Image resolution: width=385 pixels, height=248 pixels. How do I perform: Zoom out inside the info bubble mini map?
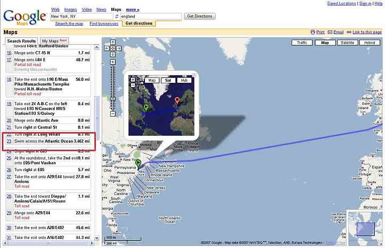tap(133, 85)
